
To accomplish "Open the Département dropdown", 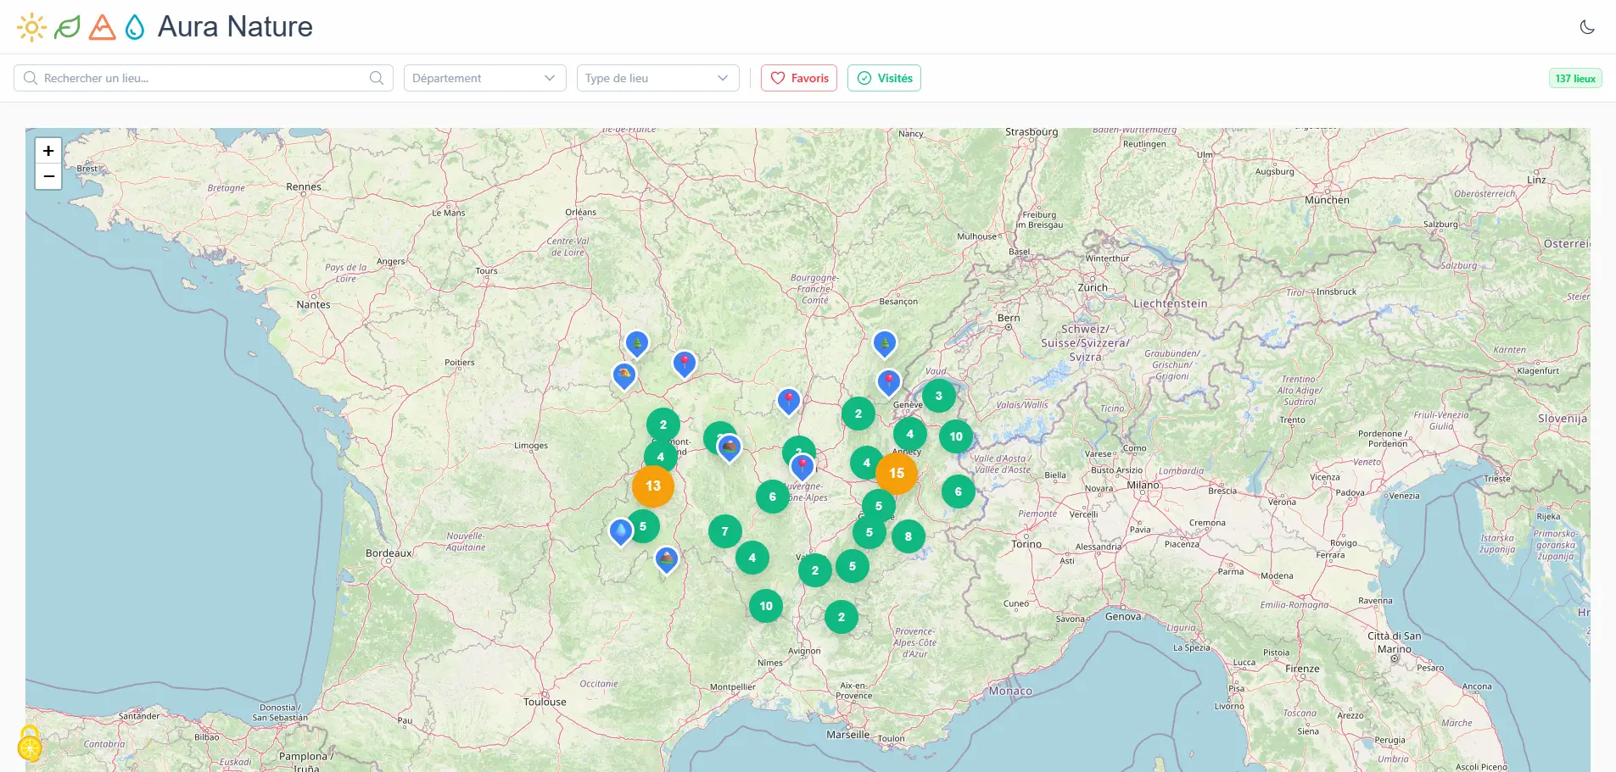I will pos(484,77).
